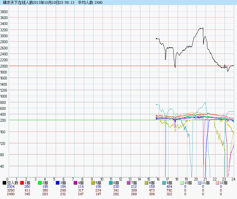
Task: Click the 2000 label on the Y axis
Action: (x=4, y=66)
